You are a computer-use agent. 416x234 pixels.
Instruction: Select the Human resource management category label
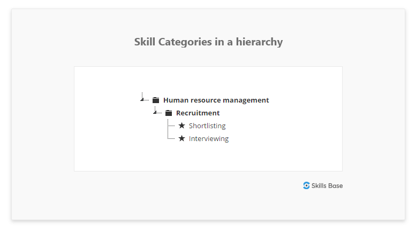(216, 100)
